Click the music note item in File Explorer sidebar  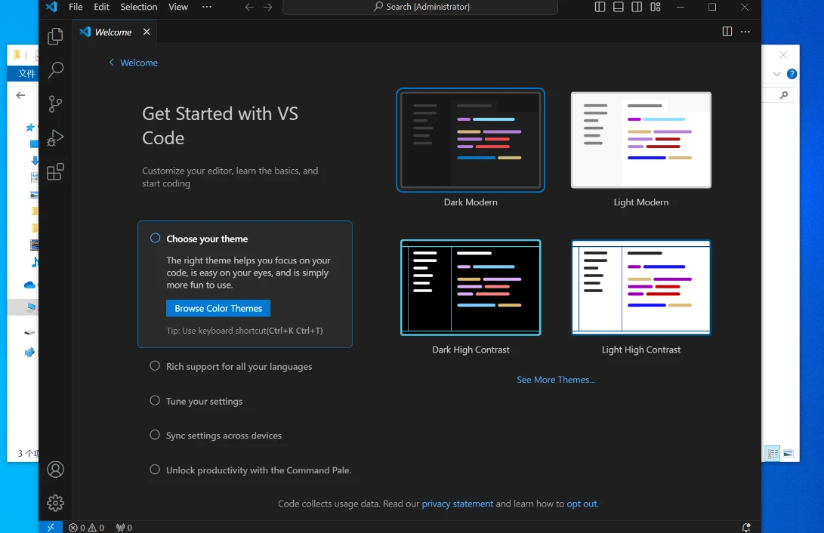point(34,261)
